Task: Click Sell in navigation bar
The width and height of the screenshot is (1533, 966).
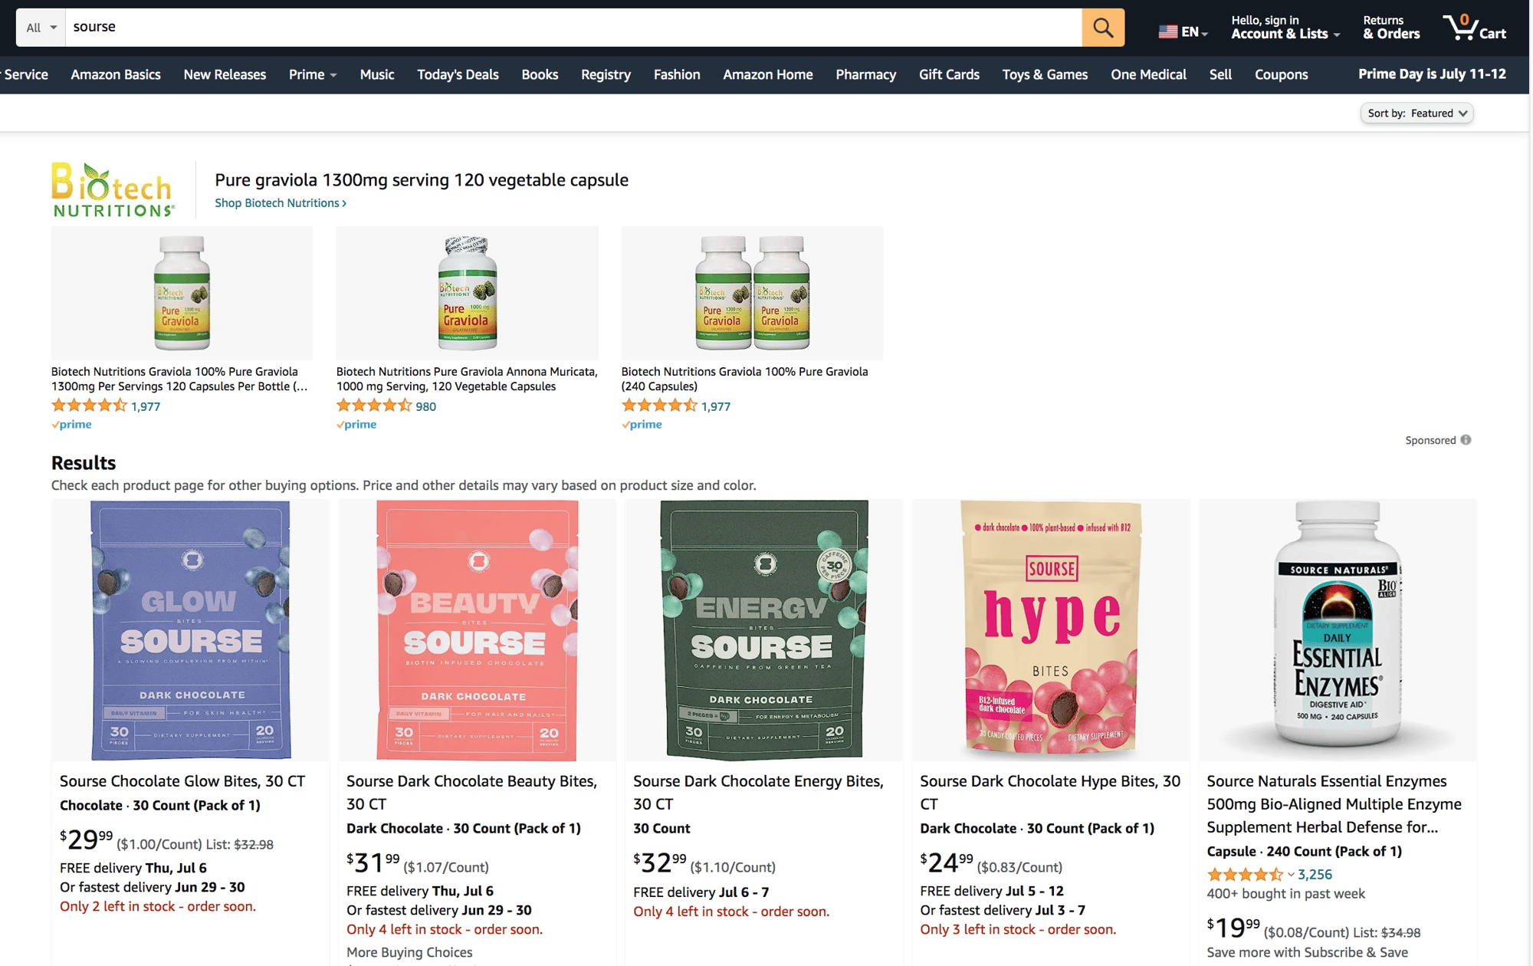Action: [1220, 74]
